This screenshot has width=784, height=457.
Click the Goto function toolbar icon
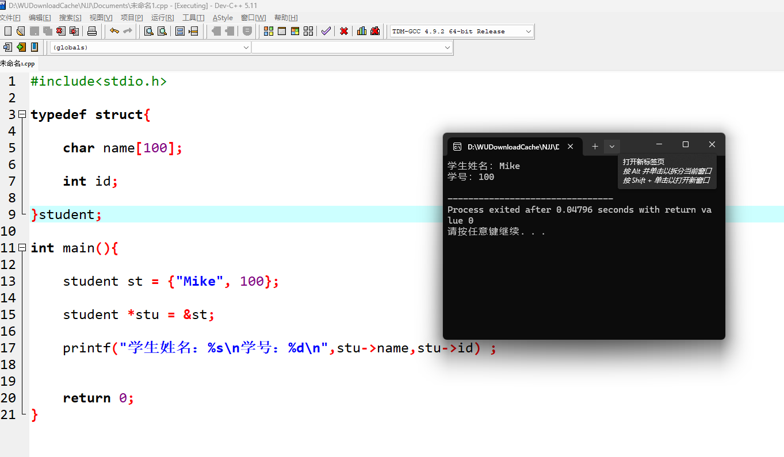(180, 31)
